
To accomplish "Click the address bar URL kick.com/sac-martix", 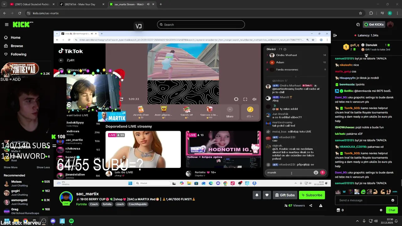I will (46, 13).
